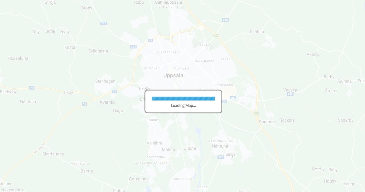This screenshot has width=365, height=192.
Task: Click the Stenhagen label on map
Action: coord(105,81)
